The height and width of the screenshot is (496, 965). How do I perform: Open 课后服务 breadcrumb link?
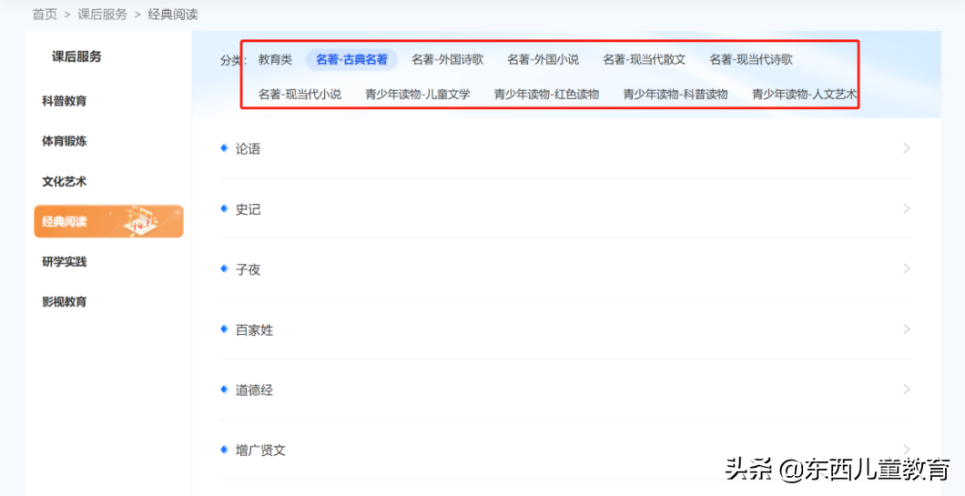pyautogui.click(x=102, y=15)
